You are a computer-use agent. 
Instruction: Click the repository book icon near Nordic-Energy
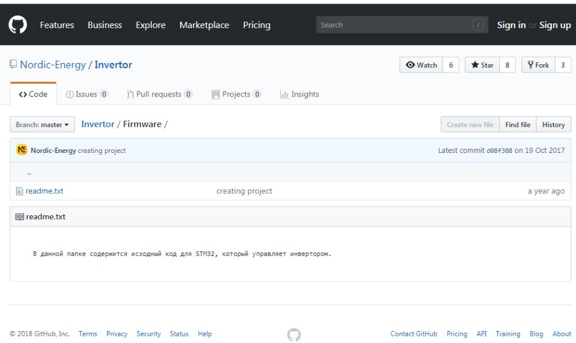13,65
